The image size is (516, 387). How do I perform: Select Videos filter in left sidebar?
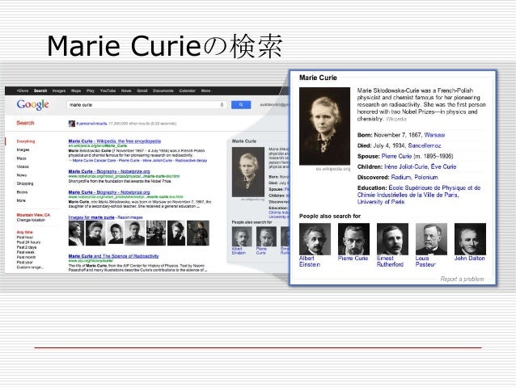(23, 166)
